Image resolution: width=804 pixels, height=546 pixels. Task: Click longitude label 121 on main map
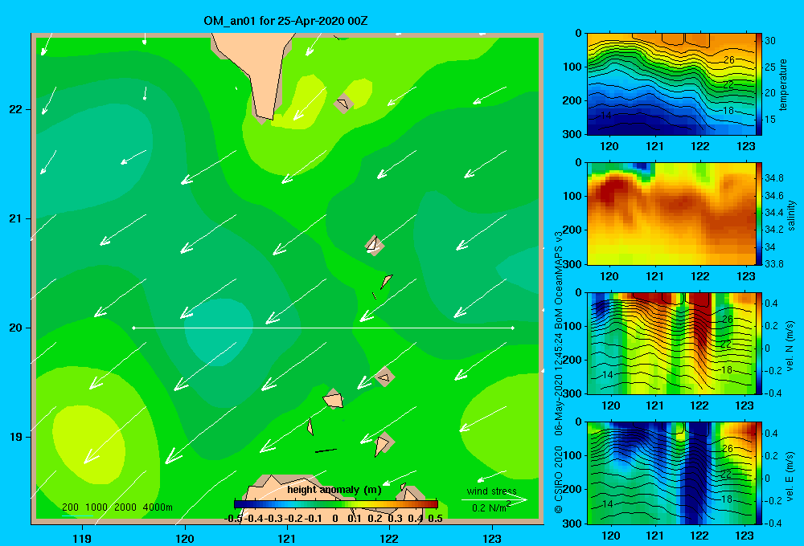tap(287, 538)
